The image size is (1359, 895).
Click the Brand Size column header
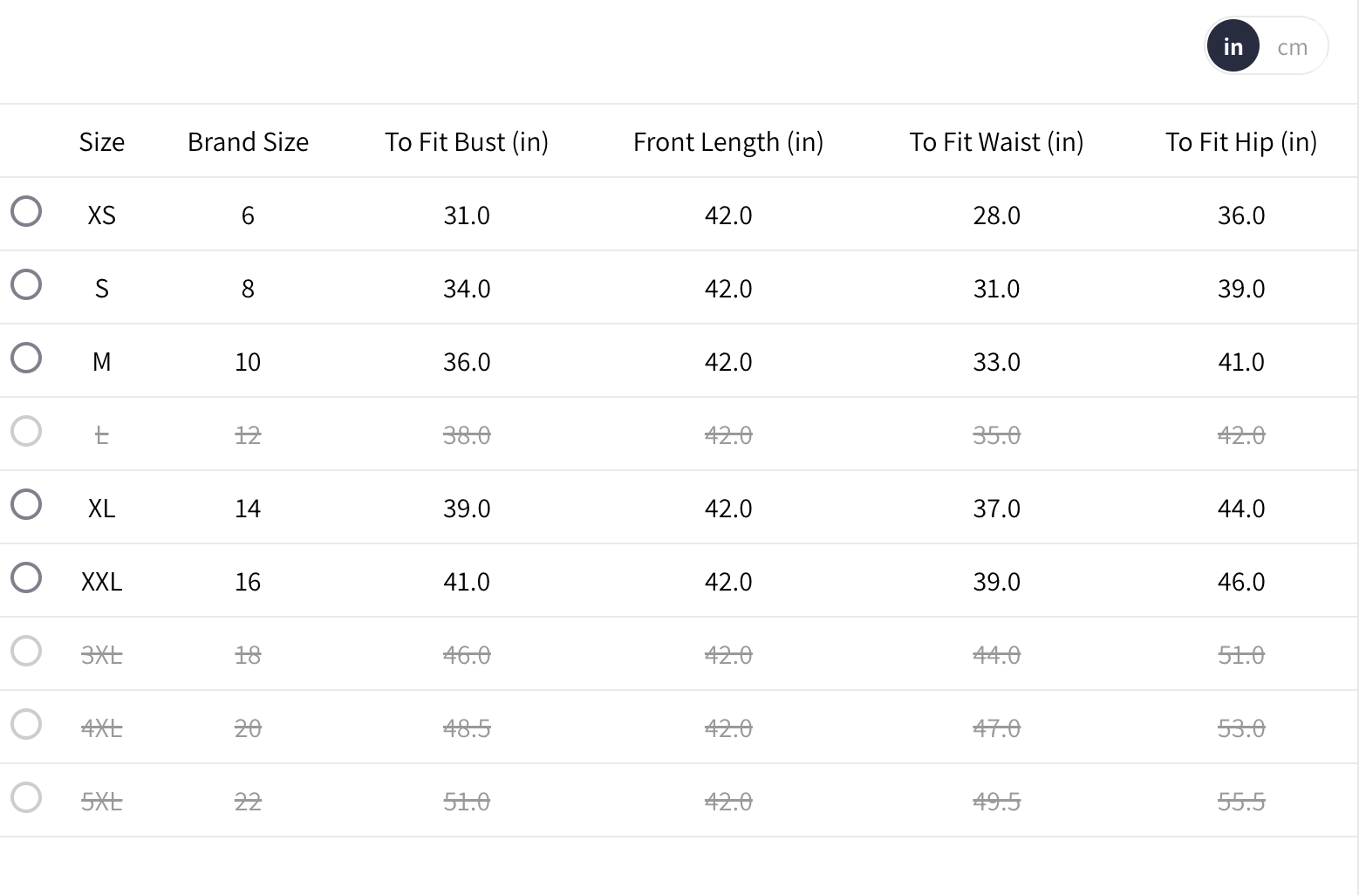click(x=248, y=142)
